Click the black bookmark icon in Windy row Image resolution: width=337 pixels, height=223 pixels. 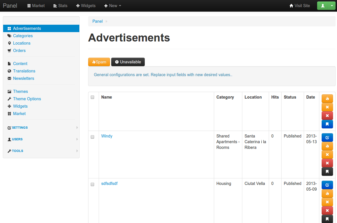point(327,172)
